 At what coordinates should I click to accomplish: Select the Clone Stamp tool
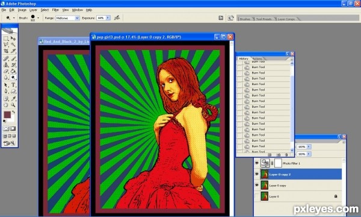tap(6, 65)
